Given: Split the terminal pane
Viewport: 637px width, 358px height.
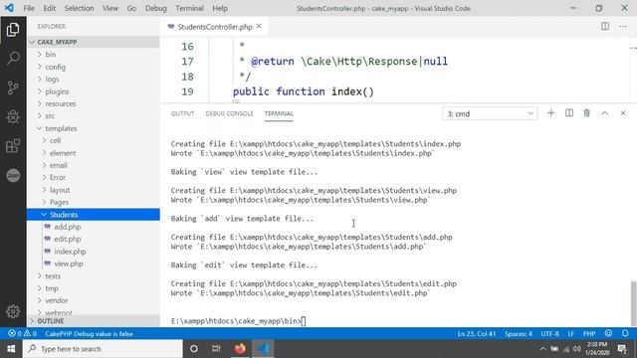Looking at the screenshot, I should coord(569,113).
